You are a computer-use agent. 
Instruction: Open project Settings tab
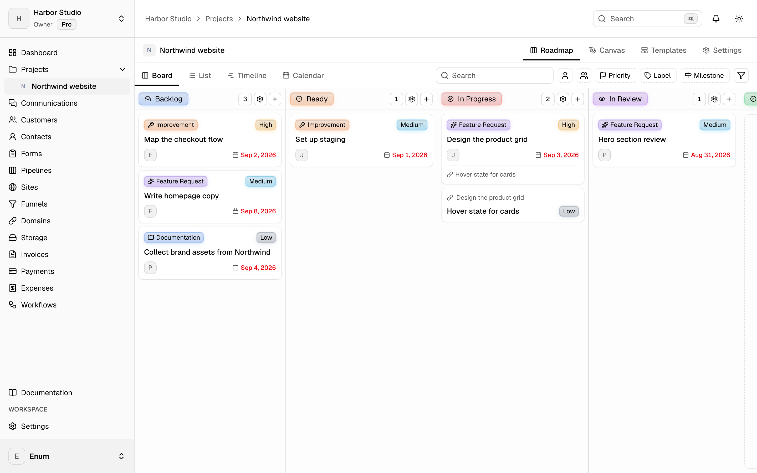tap(722, 50)
